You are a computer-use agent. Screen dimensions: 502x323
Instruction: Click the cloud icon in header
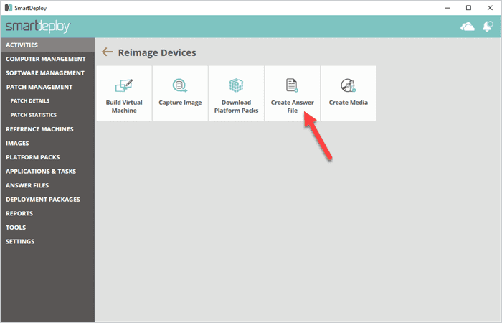coord(467,27)
